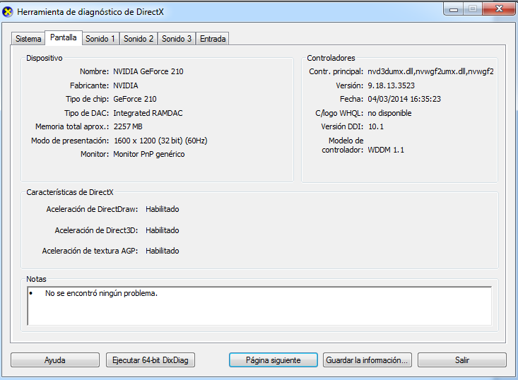Click the Versión DDI value 10.1
Image resolution: width=518 pixels, height=380 pixels.
point(376,126)
